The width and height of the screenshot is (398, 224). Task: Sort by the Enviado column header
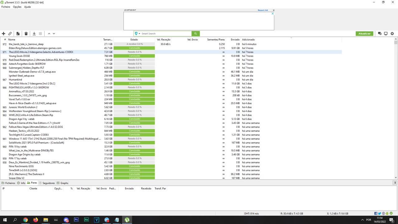pos(235,40)
